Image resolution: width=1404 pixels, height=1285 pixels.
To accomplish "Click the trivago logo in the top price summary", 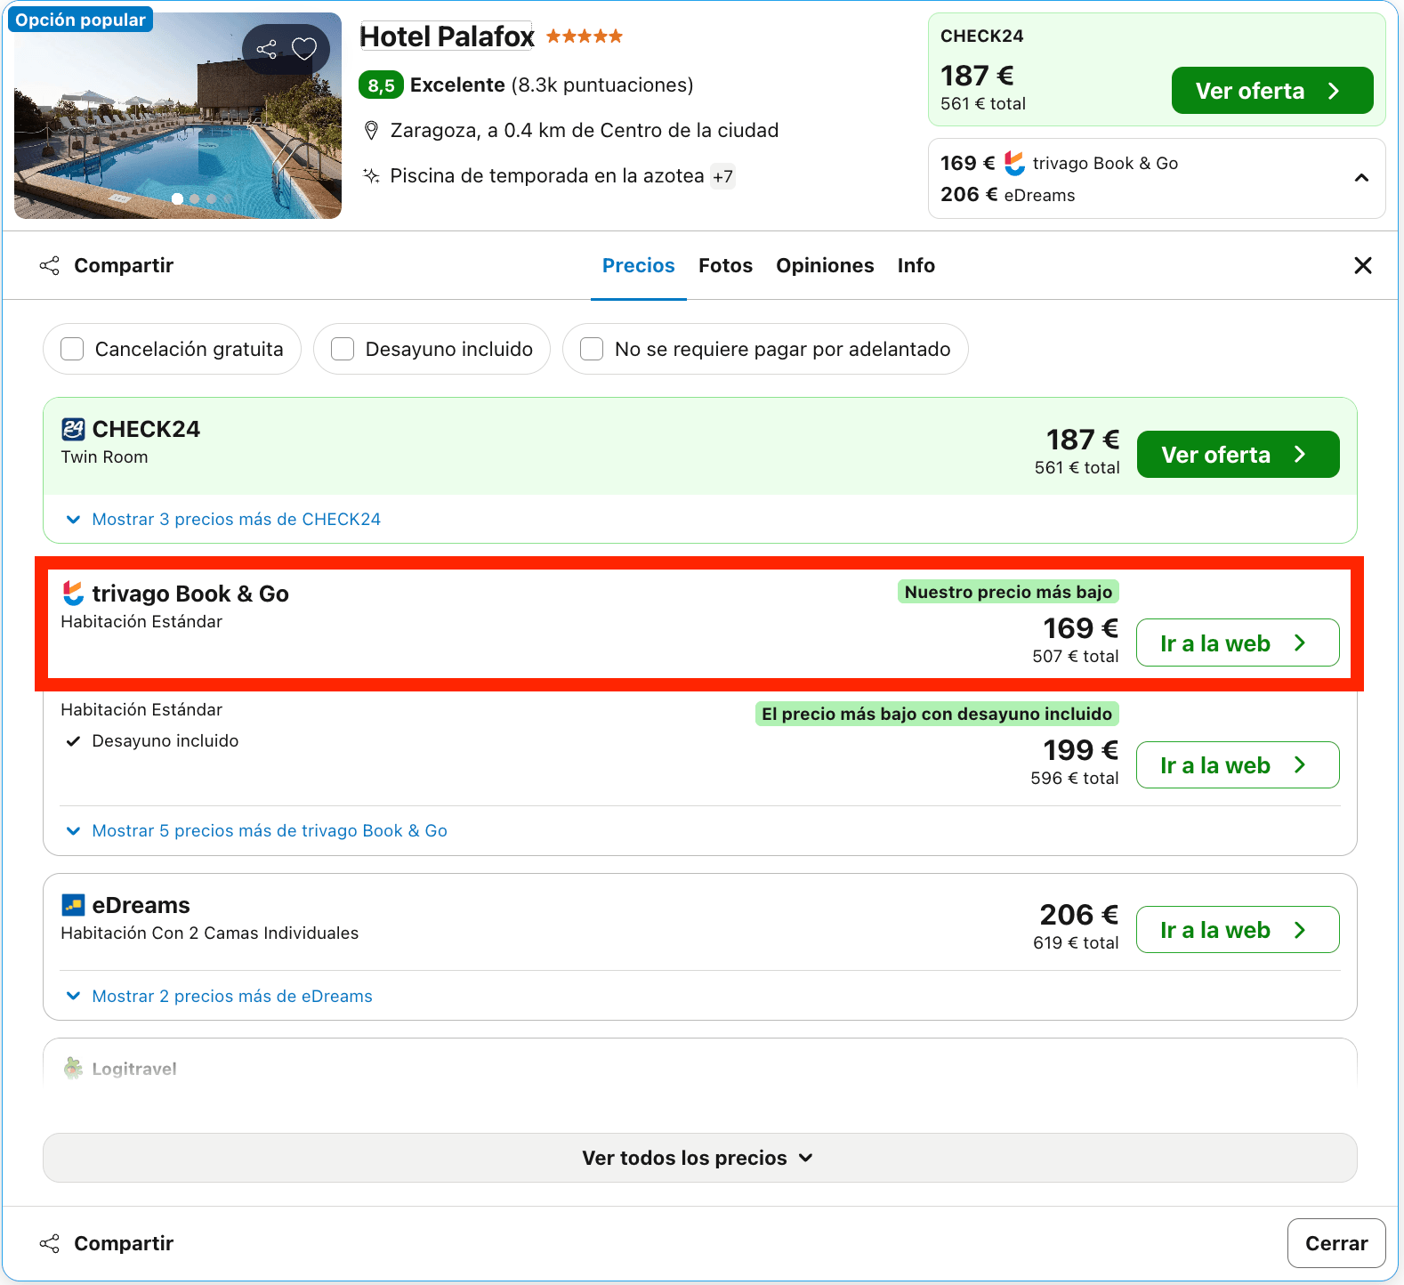I will point(1014,163).
